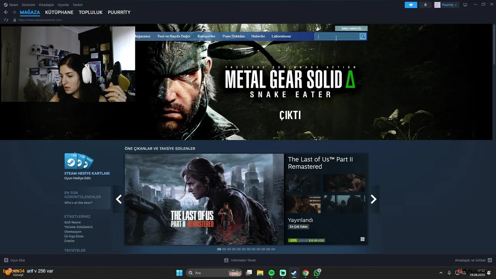Viewport: 496px width, 279px height.
Task: Click the store URL address text
Action: click(40, 20)
